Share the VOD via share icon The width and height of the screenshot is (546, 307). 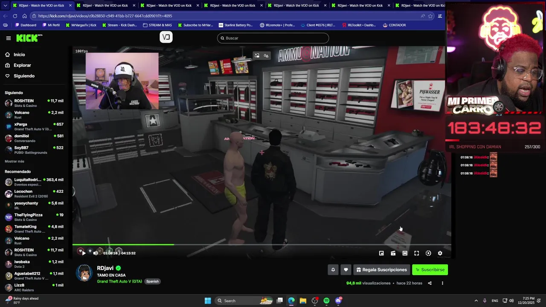pyautogui.click(x=430, y=283)
